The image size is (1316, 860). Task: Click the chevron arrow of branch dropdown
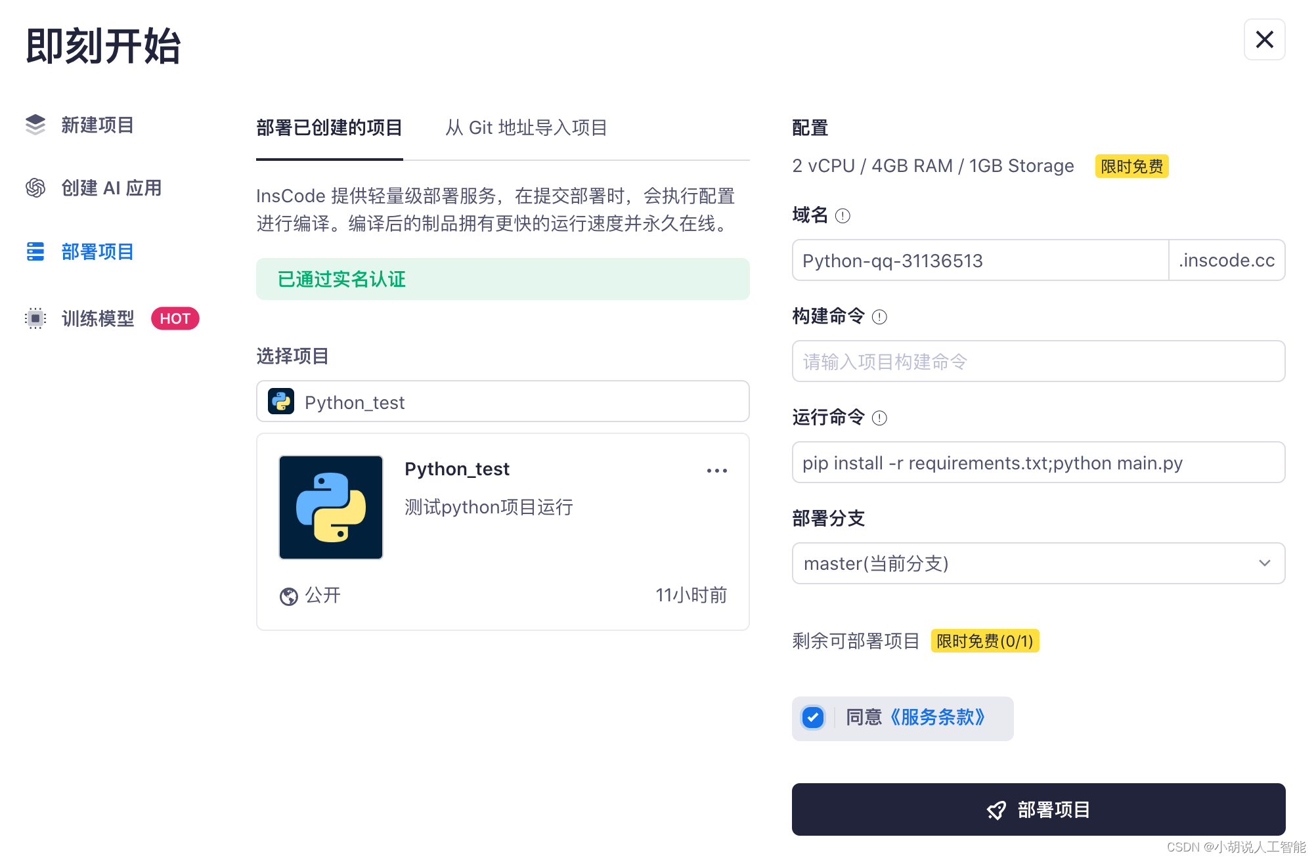coord(1265,563)
